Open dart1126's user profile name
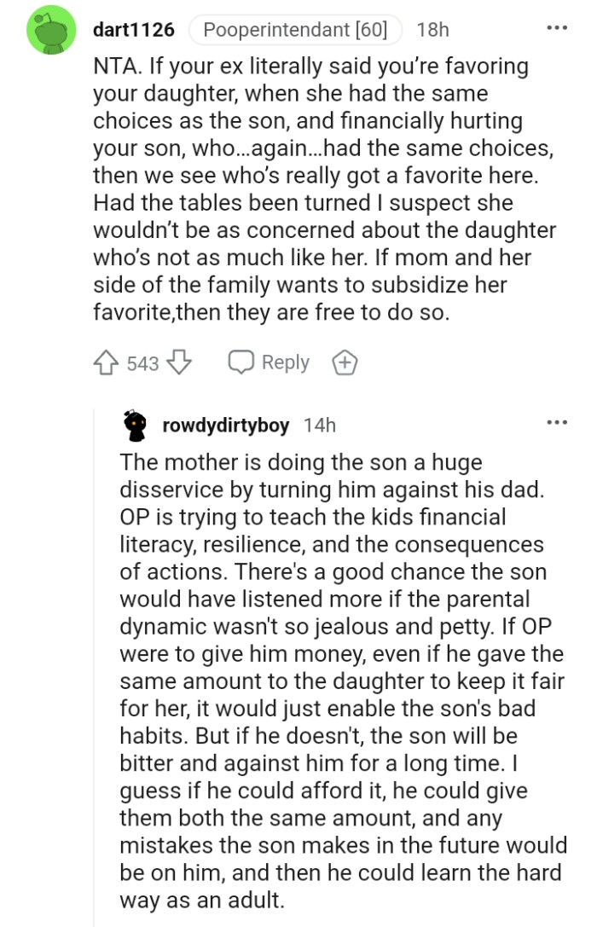The height and width of the screenshot is (927, 597). click(x=133, y=30)
